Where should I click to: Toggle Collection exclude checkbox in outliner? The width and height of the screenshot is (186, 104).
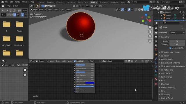pos(180,12)
